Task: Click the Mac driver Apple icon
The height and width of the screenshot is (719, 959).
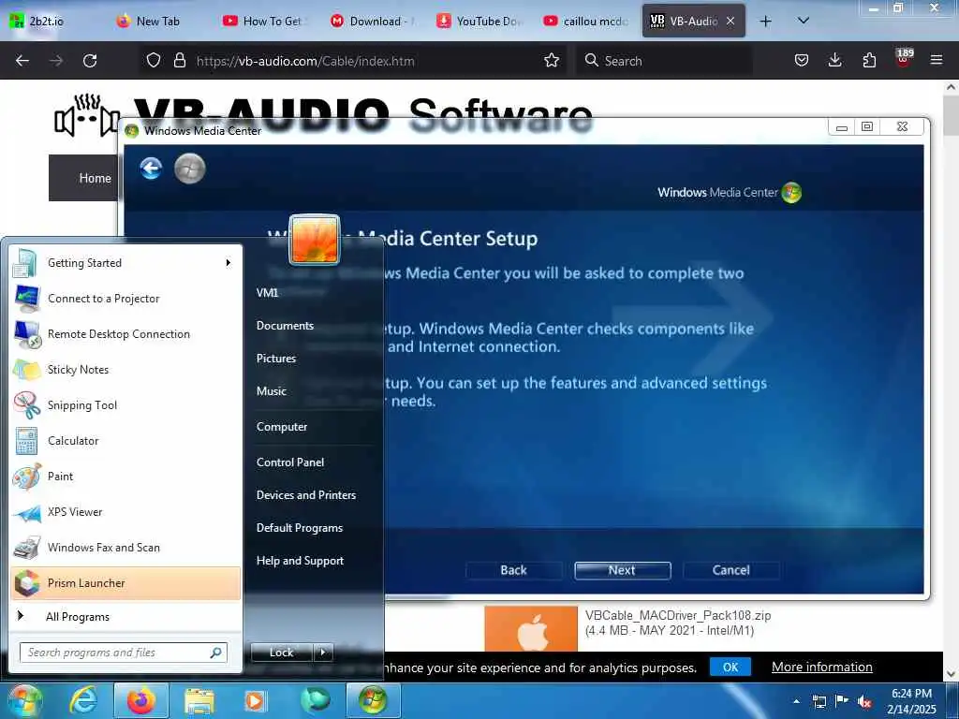Action: click(531, 628)
